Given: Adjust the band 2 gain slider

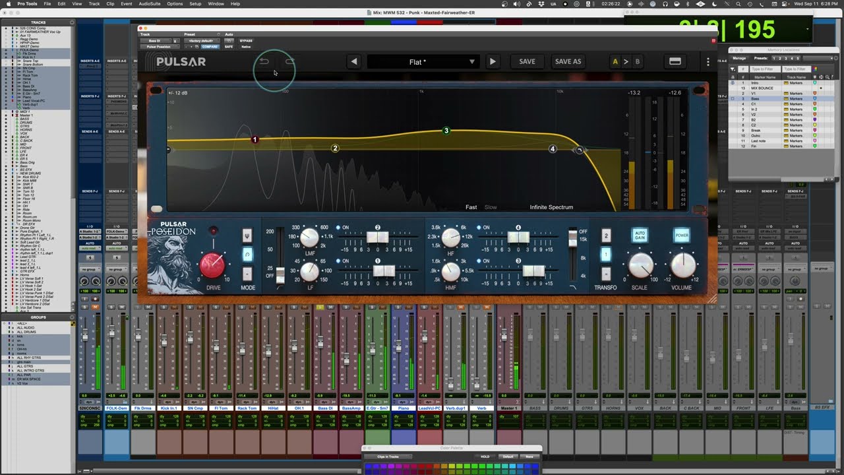Looking at the screenshot, I should [377, 237].
